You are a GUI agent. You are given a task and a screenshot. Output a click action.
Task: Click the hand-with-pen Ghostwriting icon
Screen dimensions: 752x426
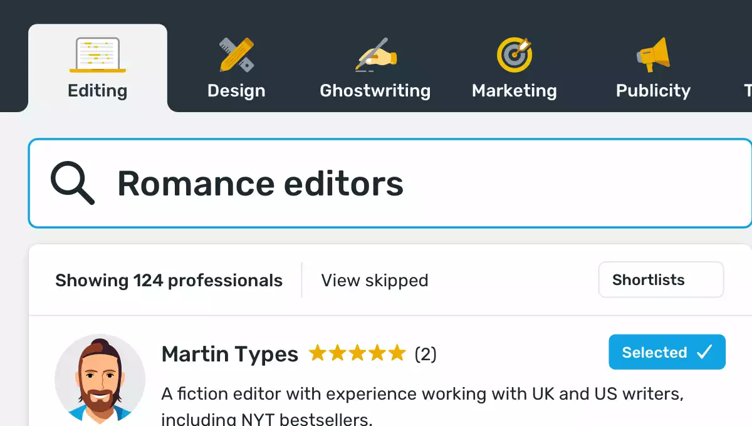[375, 55]
